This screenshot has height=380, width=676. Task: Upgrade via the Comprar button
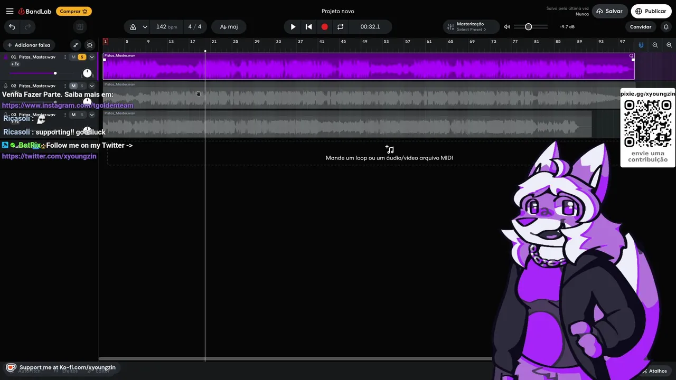coord(73,11)
